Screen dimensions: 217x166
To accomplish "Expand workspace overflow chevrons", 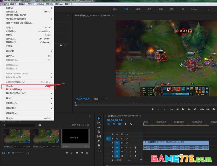I will coord(208,9).
